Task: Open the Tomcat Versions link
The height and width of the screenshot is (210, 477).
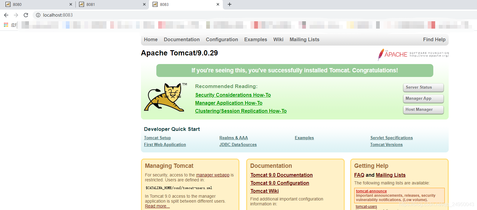Action: (386, 144)
